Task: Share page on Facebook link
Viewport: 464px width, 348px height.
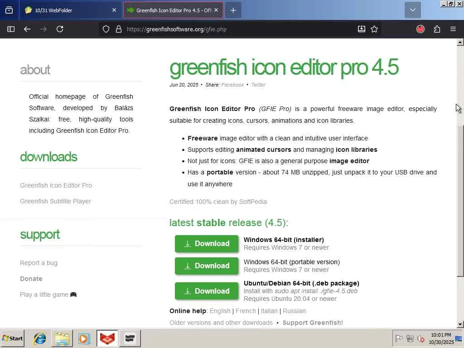Action: (232, 85)
